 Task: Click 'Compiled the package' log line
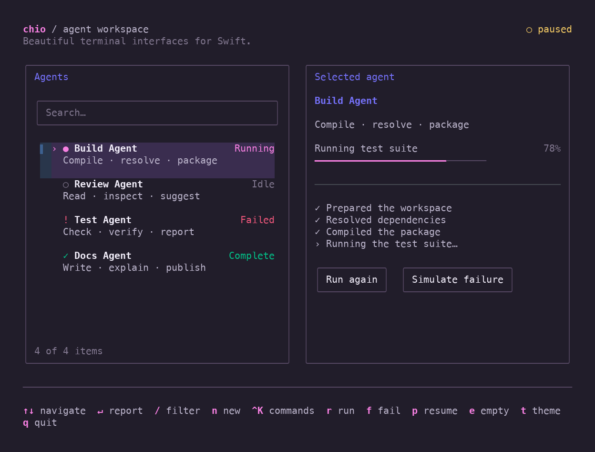tap(378, 232)
